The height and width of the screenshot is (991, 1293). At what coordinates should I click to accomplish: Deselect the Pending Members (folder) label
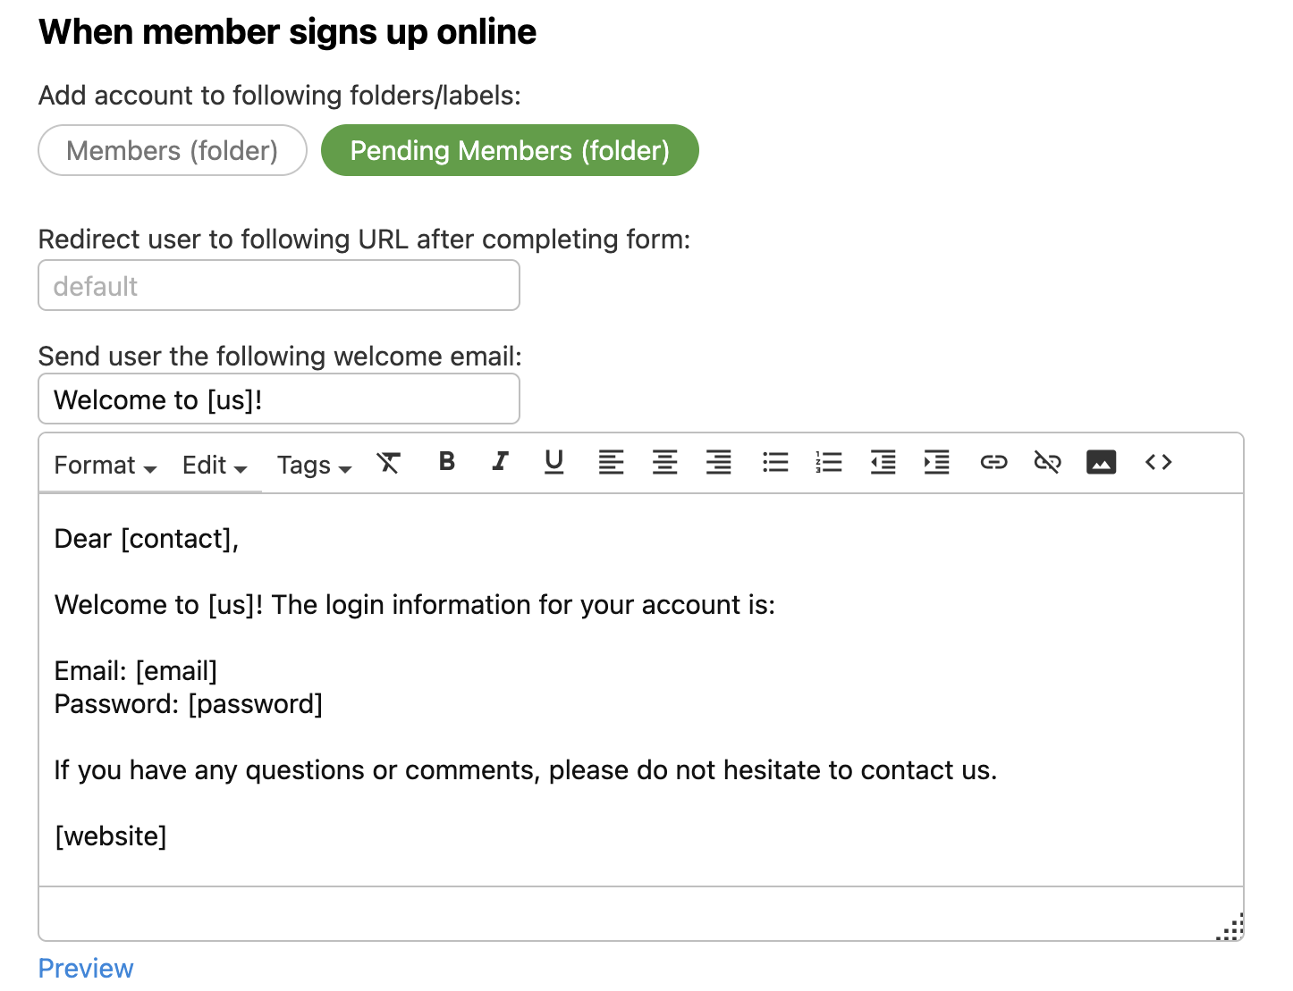(x=510, y=151)
